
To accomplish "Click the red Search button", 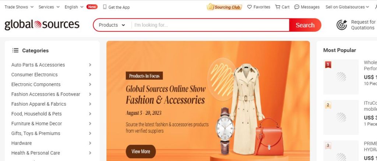I will (305, 25).
